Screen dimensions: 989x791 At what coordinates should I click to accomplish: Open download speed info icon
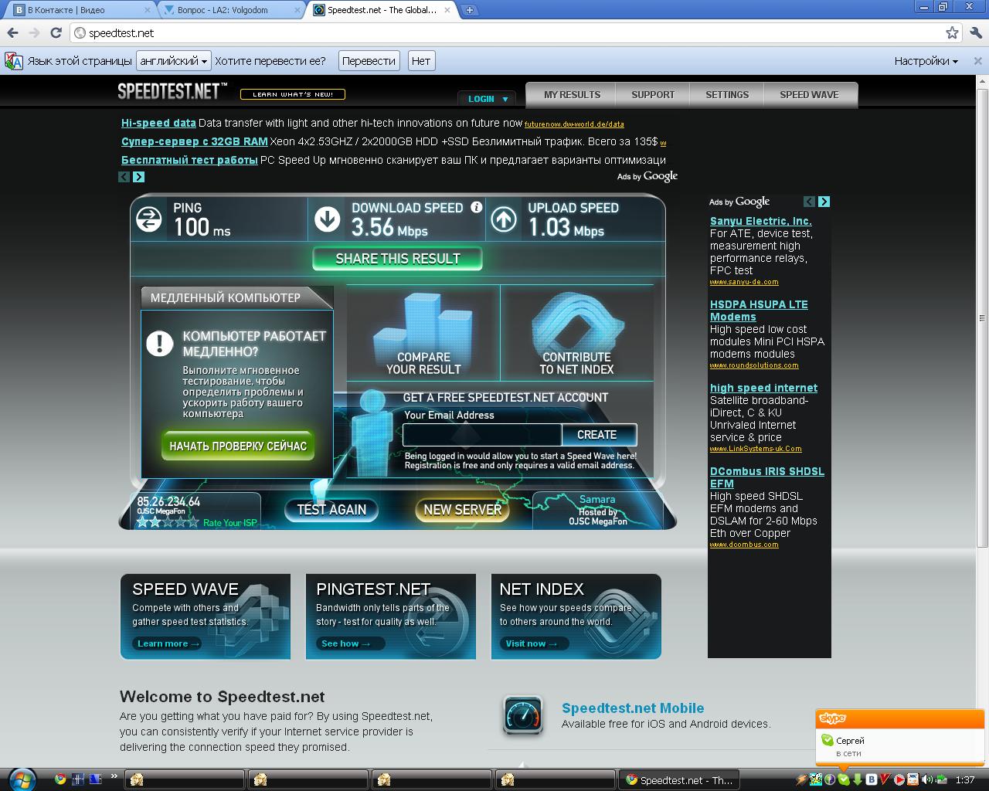tap(477, 207)
